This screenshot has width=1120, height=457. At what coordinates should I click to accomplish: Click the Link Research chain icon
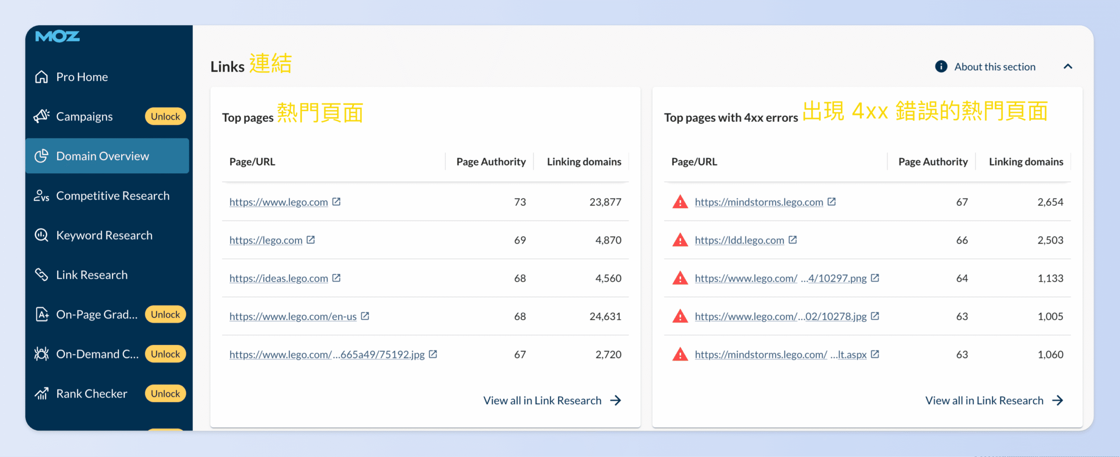click(x=42, y=274)
